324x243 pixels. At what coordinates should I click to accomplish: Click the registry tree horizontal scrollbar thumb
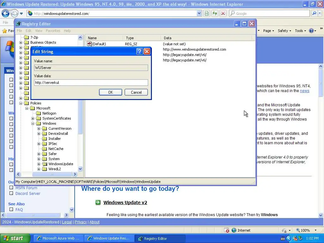(52, 174)
